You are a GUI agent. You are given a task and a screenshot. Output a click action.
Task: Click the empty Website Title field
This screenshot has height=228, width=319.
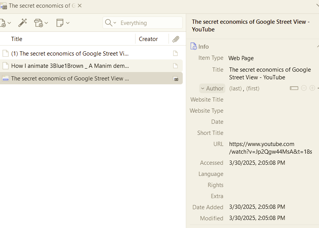[272, 100]
